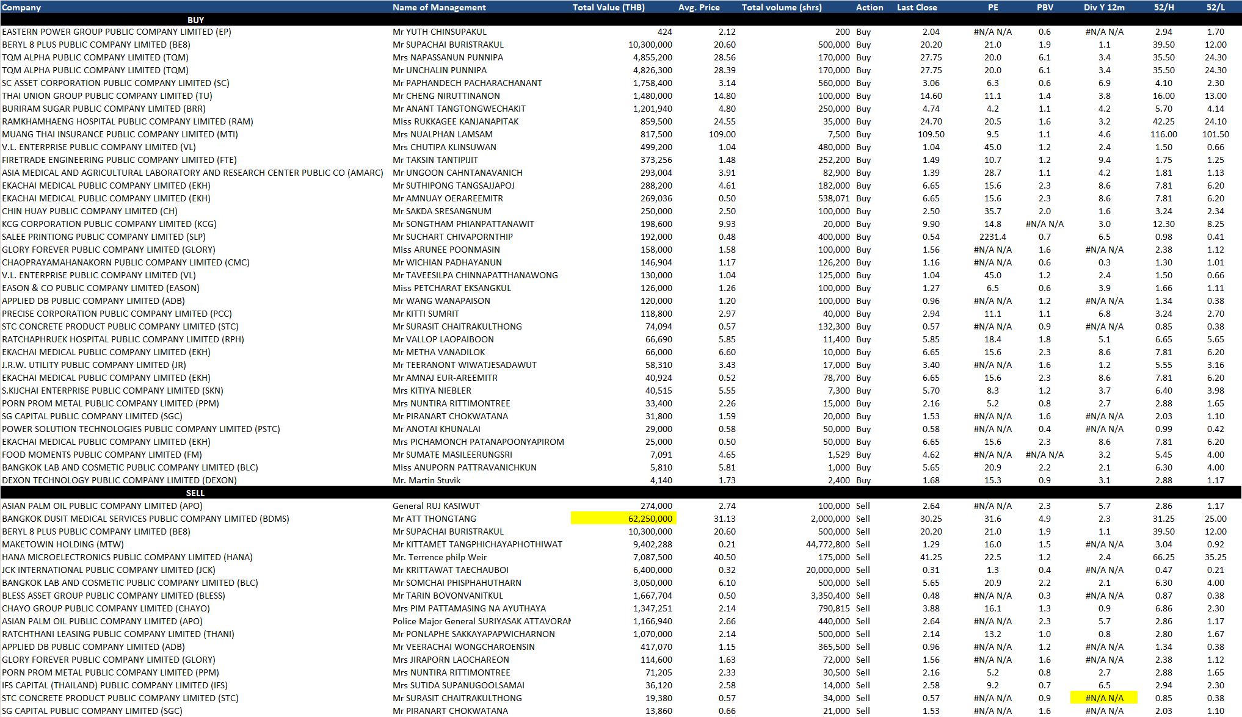
Task: Select the Avg. Price column header
Action: (699, 7)
